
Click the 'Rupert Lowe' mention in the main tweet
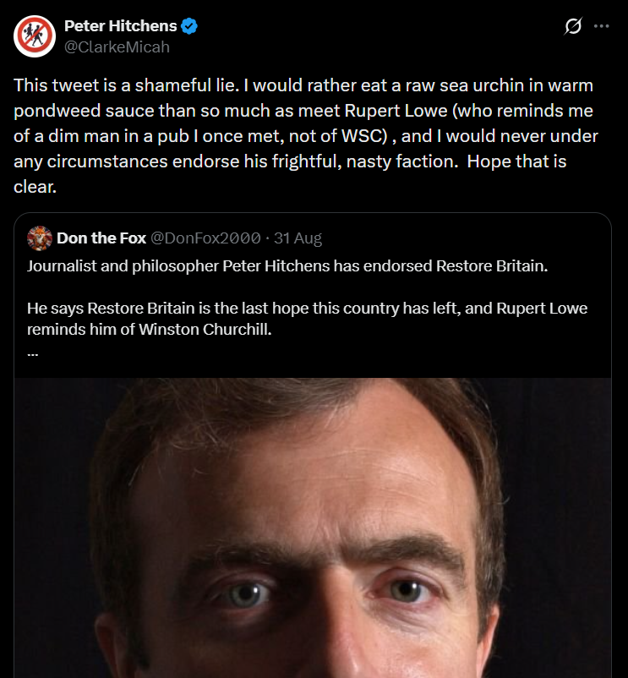396,111
